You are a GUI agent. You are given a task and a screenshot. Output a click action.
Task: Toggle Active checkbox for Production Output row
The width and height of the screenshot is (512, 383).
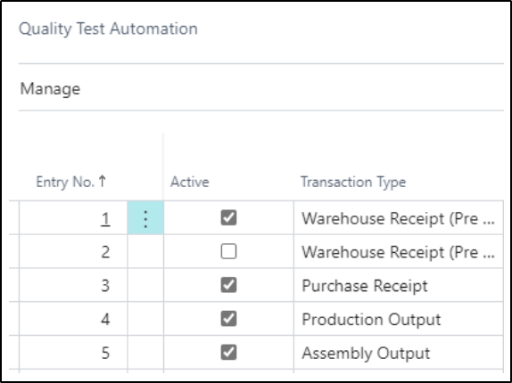click(228, 319)
